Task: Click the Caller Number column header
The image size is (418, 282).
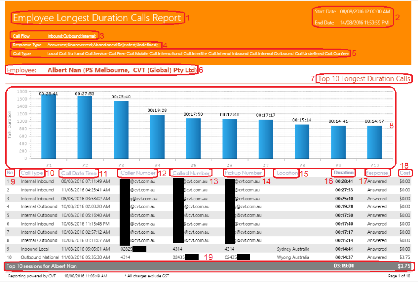Action: [138, 173]
